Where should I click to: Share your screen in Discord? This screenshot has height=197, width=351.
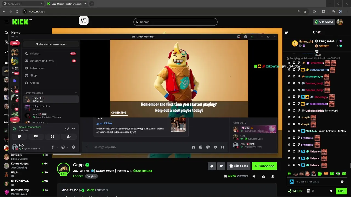(x=36, y=137)
